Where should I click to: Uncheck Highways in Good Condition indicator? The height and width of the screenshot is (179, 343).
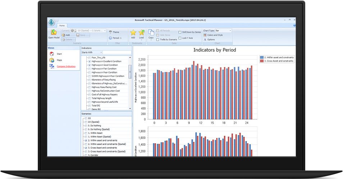[x=90, y=65]
